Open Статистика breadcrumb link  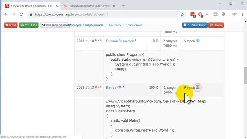(134, 25)
